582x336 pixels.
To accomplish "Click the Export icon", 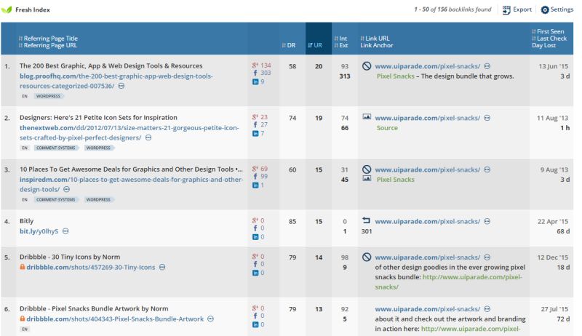I will [506, 10].
